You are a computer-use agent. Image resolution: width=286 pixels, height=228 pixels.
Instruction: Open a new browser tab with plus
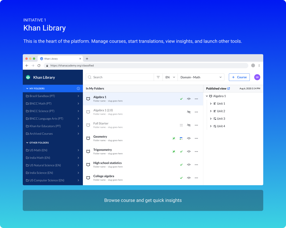(x=87, y=59)
